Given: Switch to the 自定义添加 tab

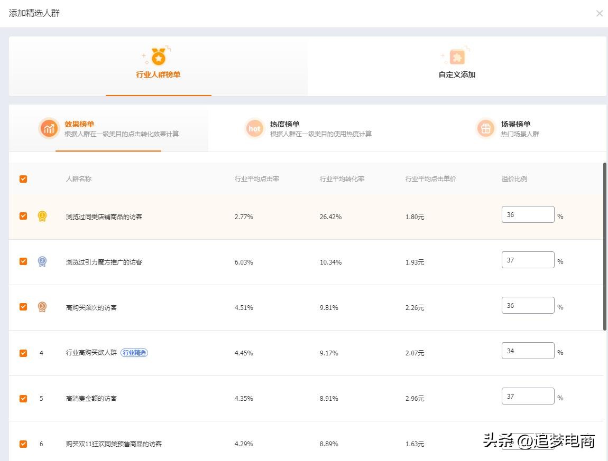Looking at the screenshot, I should click(x=456, y=74).
